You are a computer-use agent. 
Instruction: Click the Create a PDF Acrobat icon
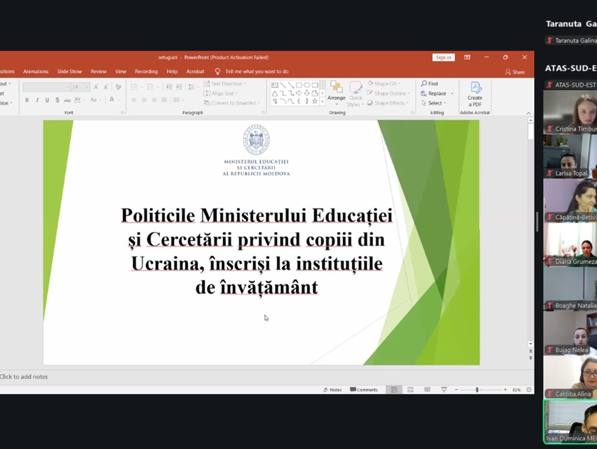click(x=475, y=94)
